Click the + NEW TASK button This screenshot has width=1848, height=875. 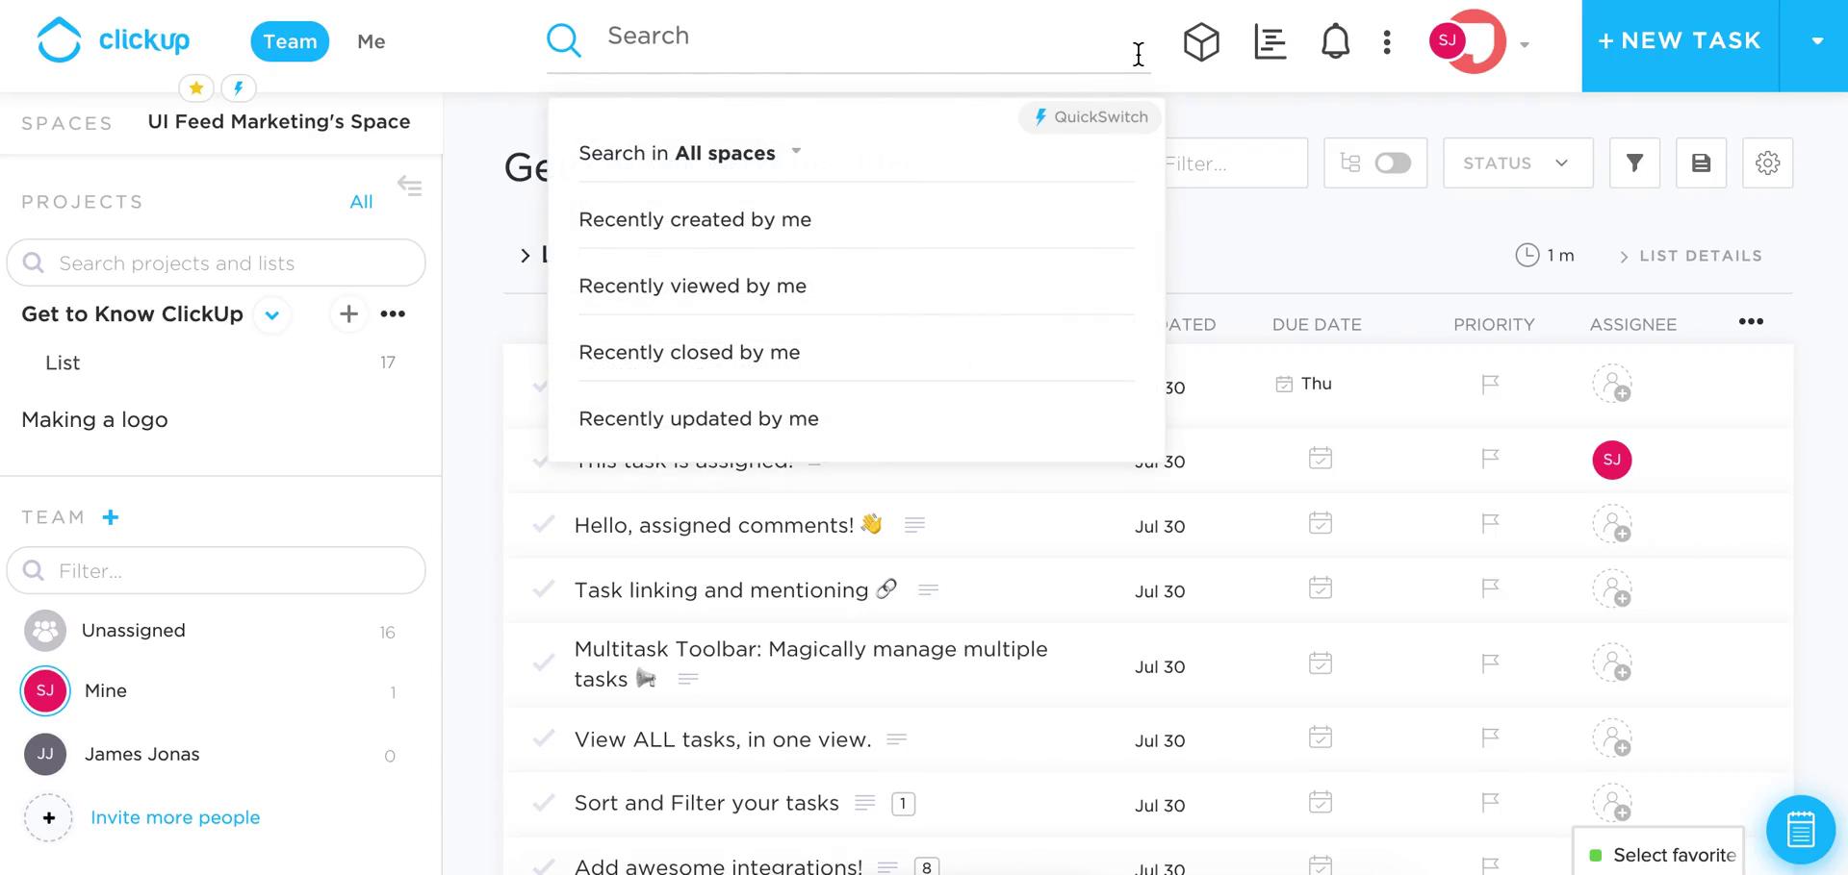pyautogui.click(x=1681, y=41)
